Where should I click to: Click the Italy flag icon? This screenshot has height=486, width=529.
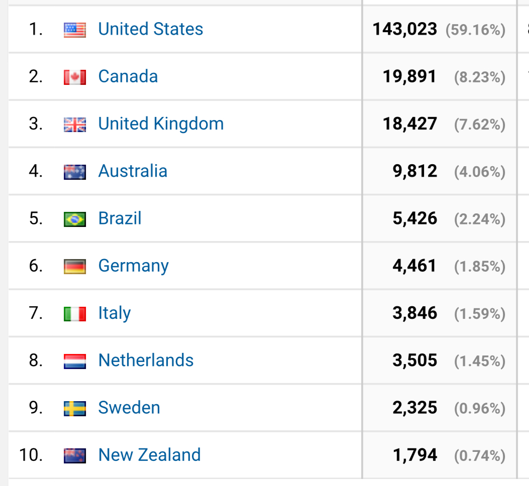tap(75, 314)
